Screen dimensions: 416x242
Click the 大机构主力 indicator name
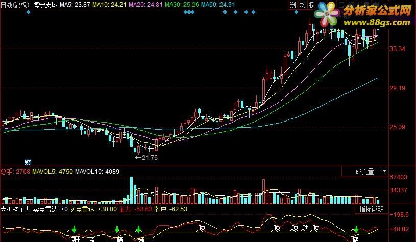16,209
